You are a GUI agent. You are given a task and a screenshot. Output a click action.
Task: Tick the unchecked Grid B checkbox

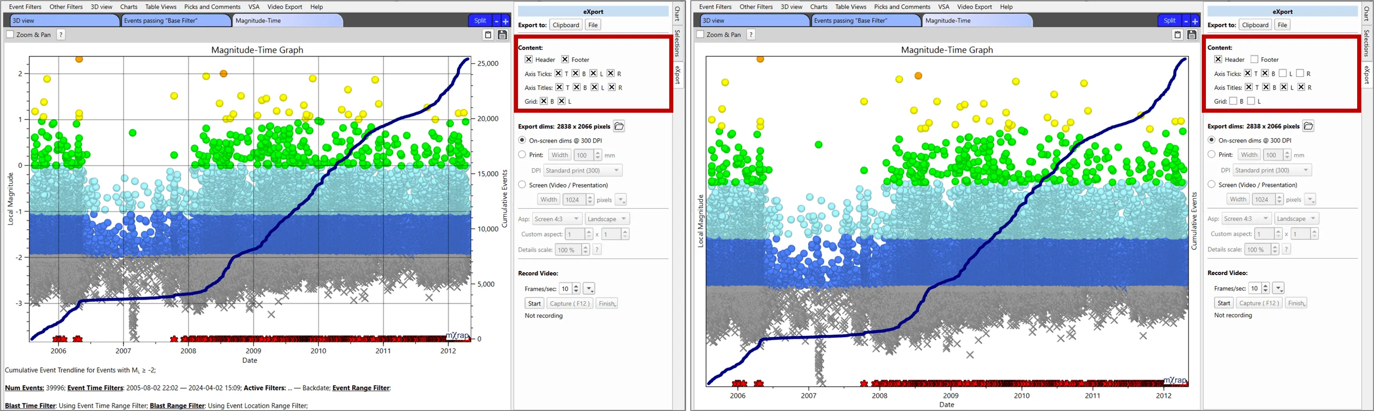click(1233, 101)
